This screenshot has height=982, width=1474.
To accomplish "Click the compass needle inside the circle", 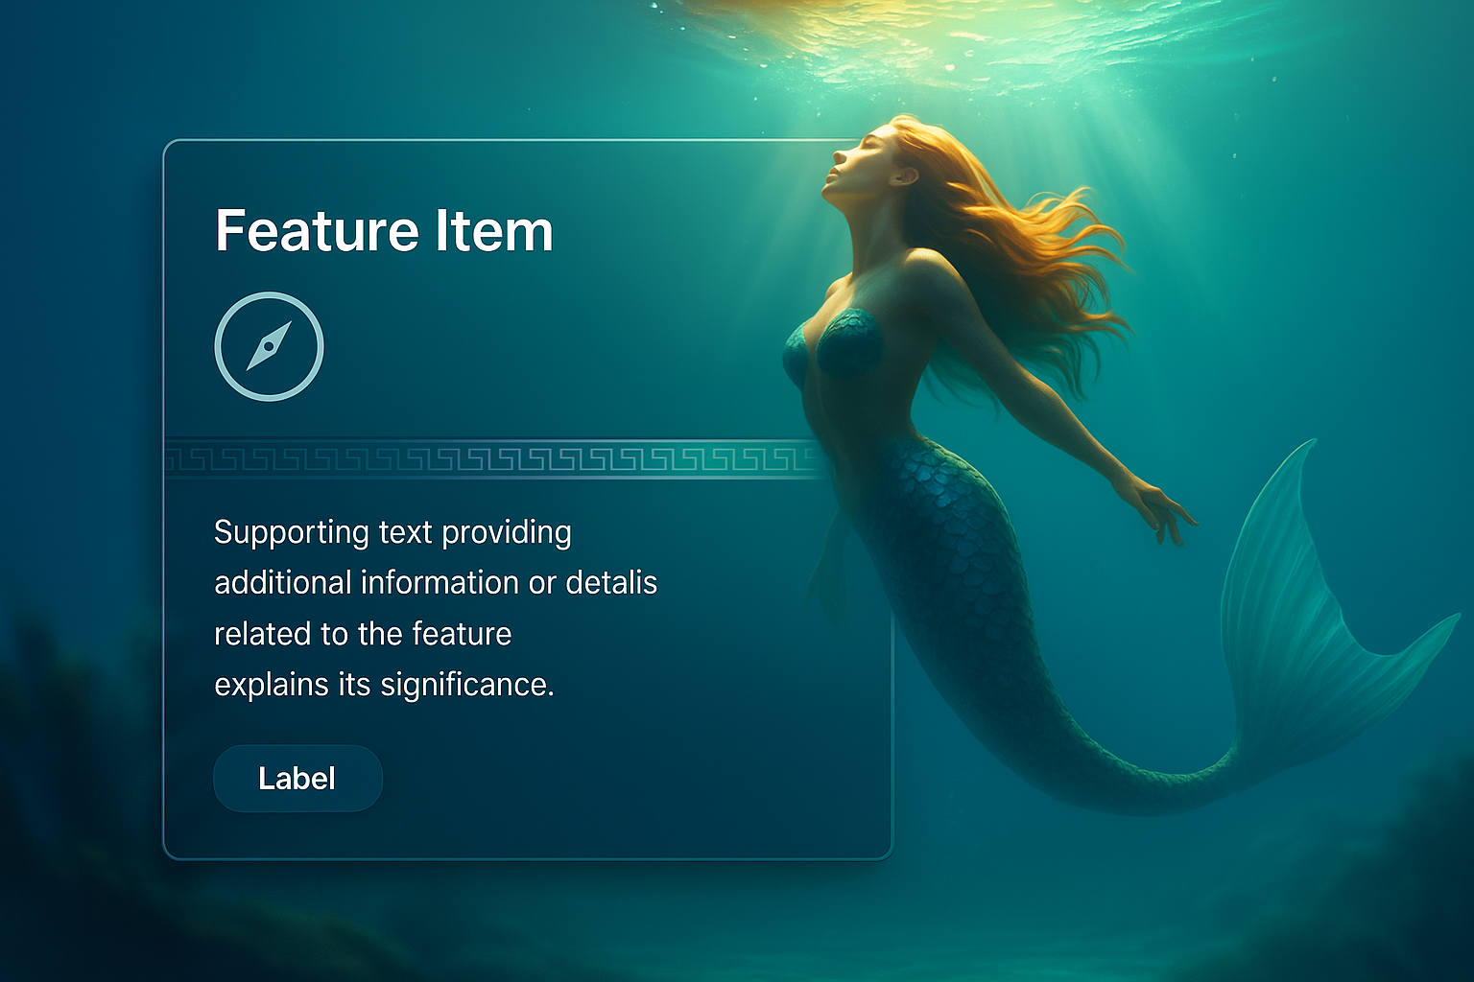I will pyautogui.click(x=269, y=346).
